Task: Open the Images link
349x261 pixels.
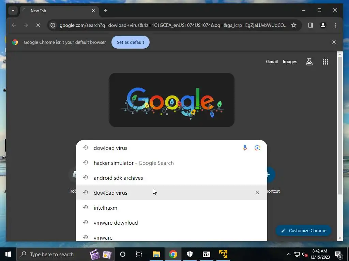Action: 290,62
